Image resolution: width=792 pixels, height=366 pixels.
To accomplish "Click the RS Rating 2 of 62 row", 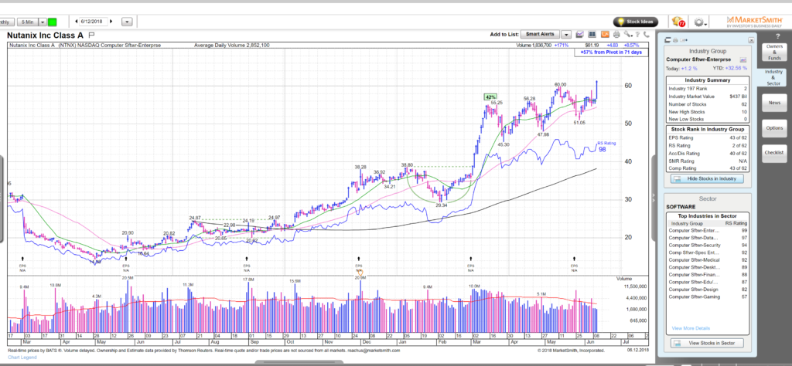I will click(708, 146).
